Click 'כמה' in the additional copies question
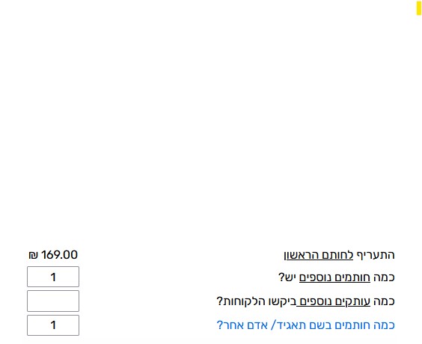 pyautogui.click(x=384, y=301)
